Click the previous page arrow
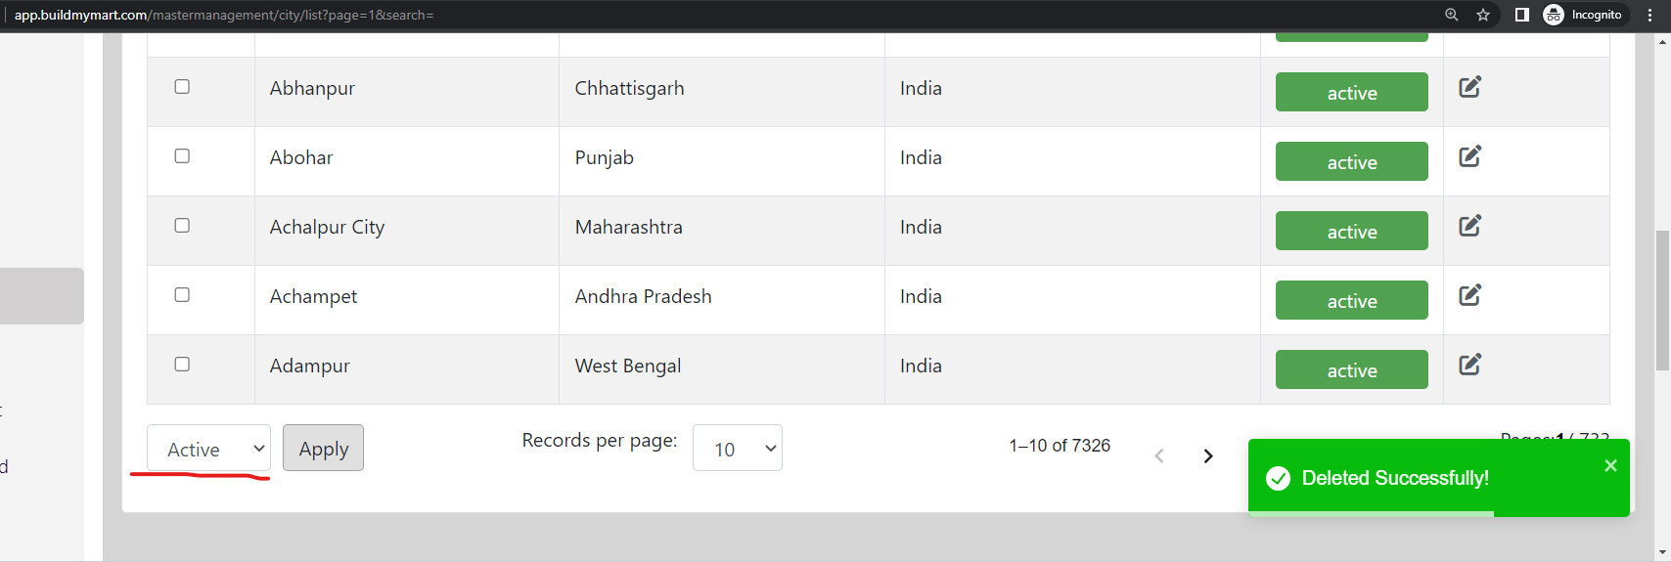The height and width of the screenshot is (562, 1671). click(1159, 455)
